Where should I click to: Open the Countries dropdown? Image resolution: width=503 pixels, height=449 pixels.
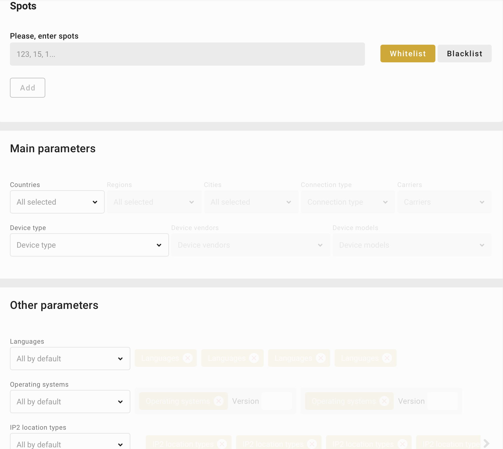(x=57, y=202)
